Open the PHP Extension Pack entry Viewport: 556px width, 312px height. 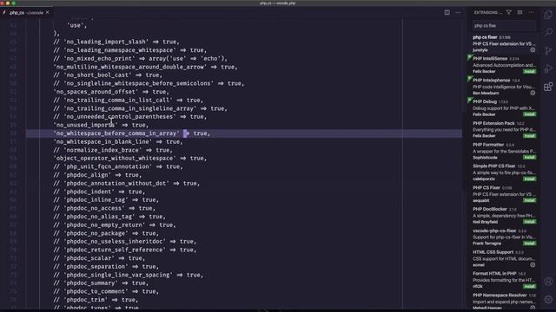(504, 129)
